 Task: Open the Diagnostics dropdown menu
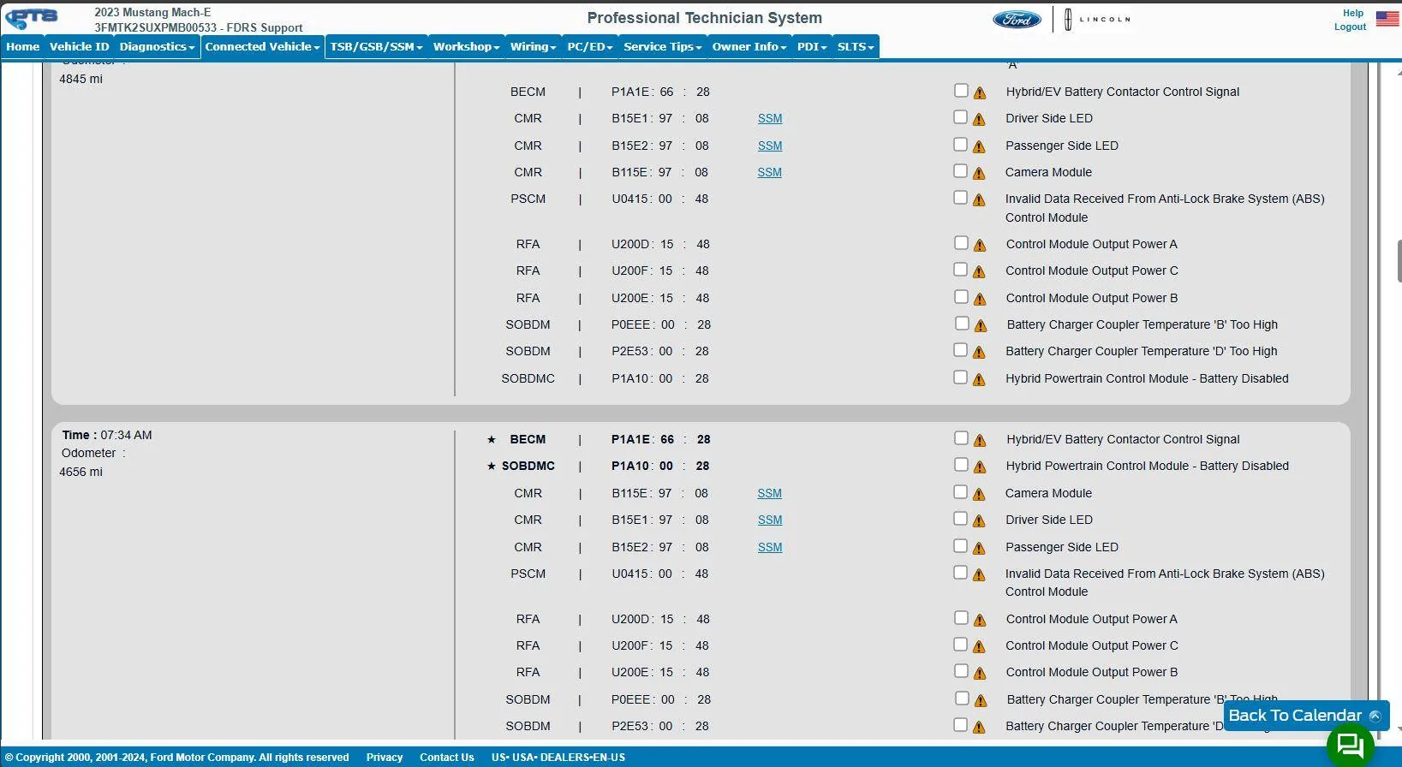pos(158,47)
